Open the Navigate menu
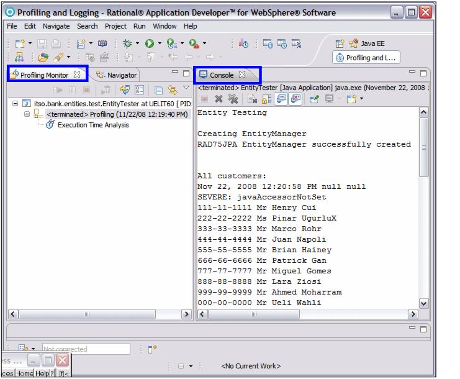The image size is (460, 379). tap(56, 26)
